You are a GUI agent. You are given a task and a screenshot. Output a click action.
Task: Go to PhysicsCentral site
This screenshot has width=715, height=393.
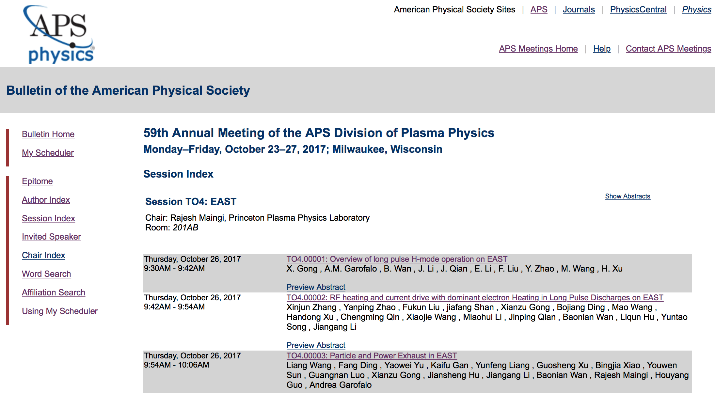tap(638, 10)
